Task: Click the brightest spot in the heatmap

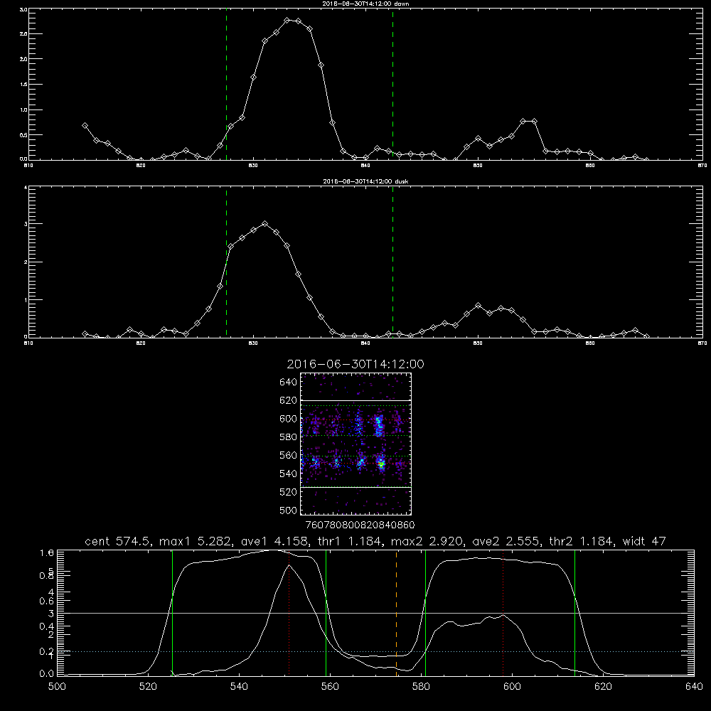Action: click(382, 464)
